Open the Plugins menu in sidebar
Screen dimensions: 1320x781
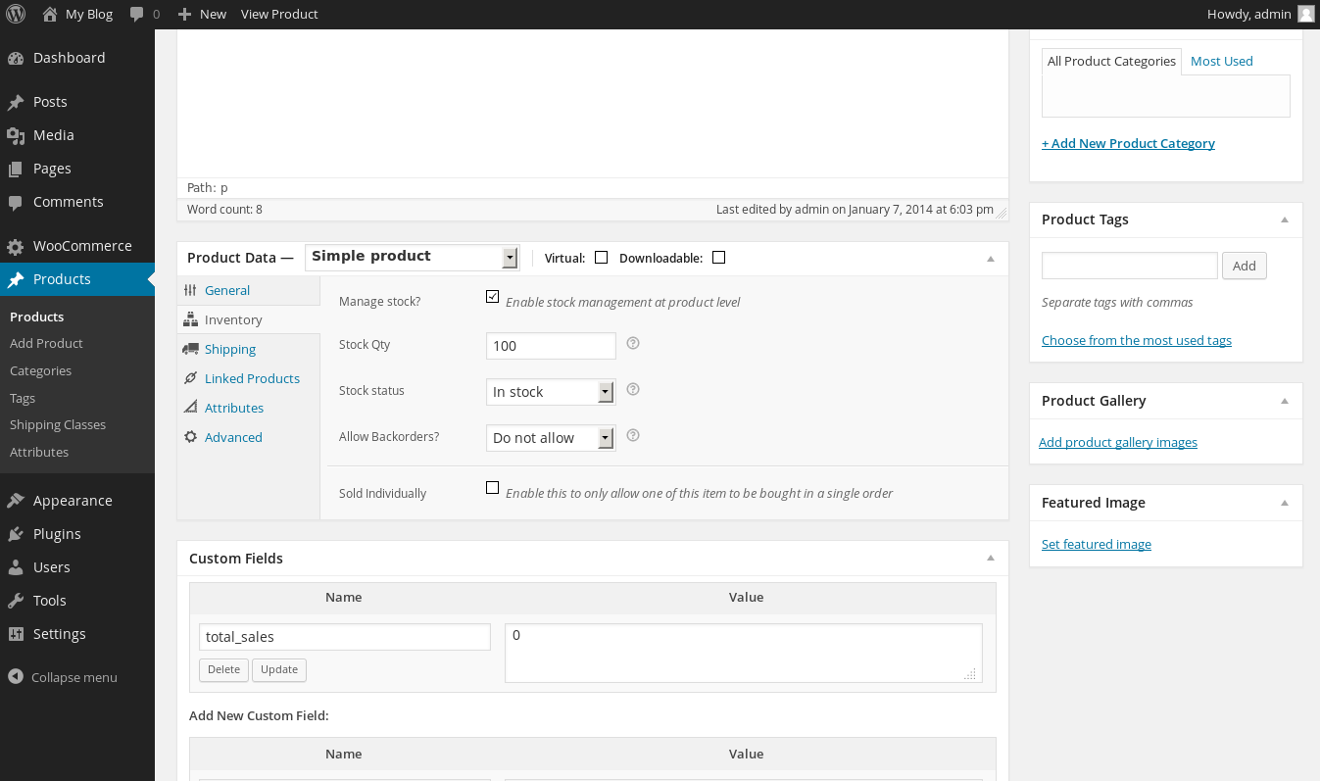(x=57, y=534)
